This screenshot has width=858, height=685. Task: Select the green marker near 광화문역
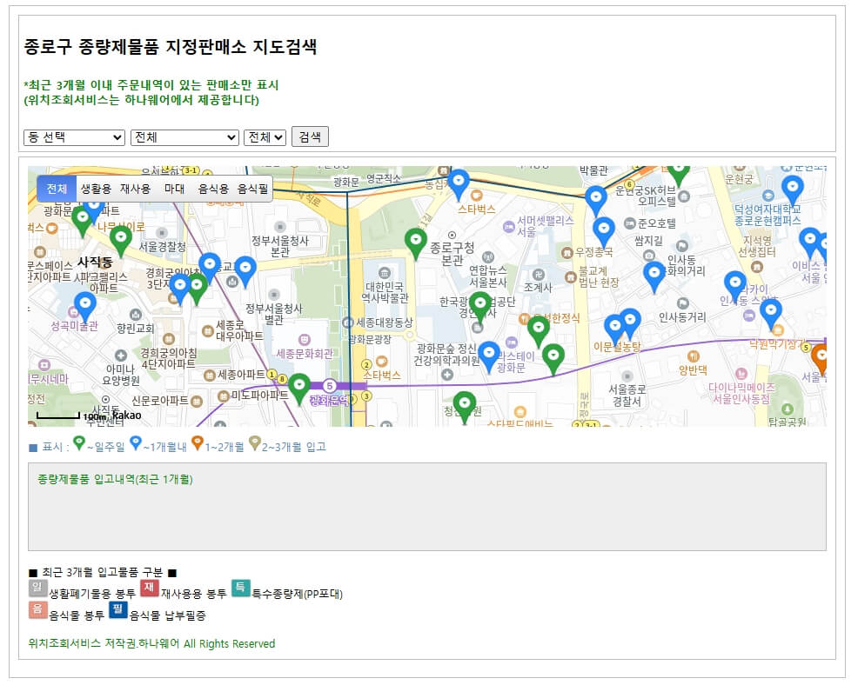(x=300, y=385)
